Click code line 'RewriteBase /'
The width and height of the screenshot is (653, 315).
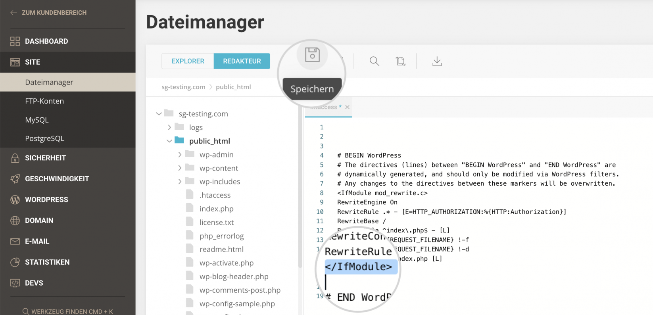[x=361, y=221]
